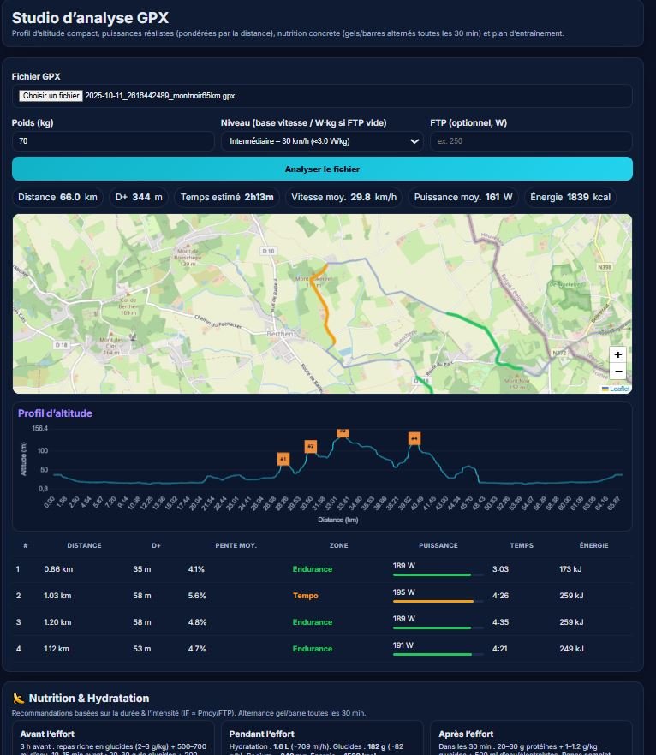Open the 'Pendant l'effort' nutrition card
Viewport: 656px width, 755px height.
(x=322, y=738)
